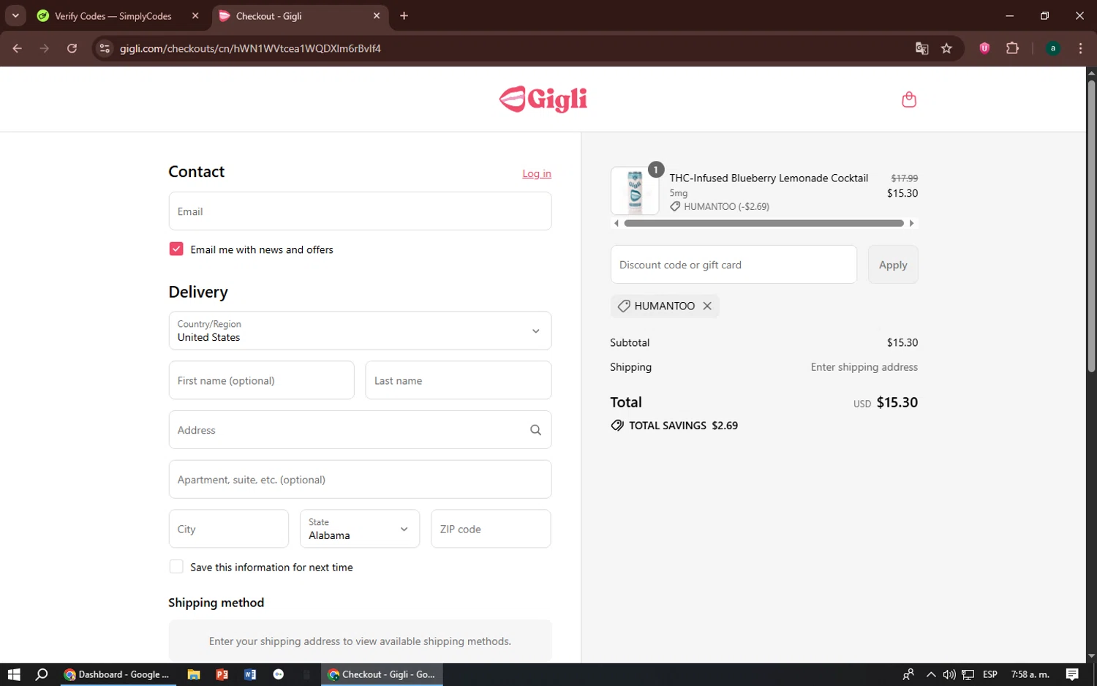The width and height of the screenshot is (1097, 686).
Task: Focus the Apartment, suite, etc. field
Action: (360, 480)
